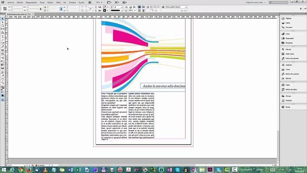Open the screen mode dropdown in application bar
The image size is (307, 173).
(117, 2)
